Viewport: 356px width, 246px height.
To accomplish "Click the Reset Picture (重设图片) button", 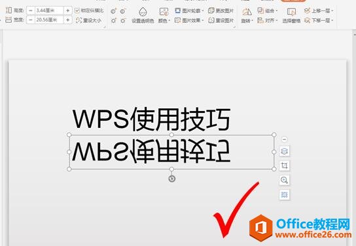I will 221,20.
